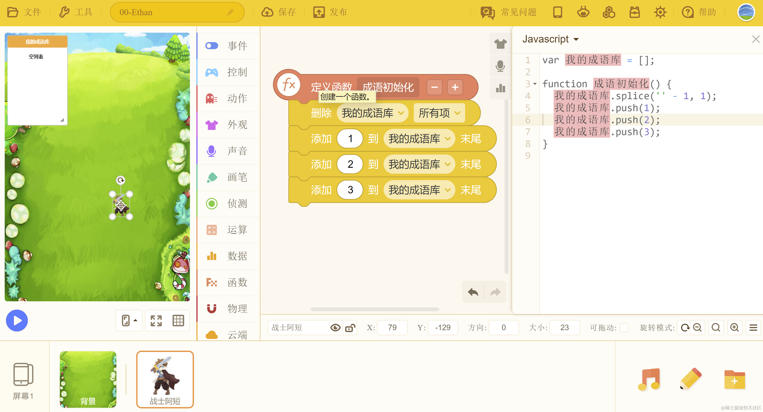Open the music note sound library
The height and width of the screenshot is (412, 763).
pyautogui.click(x=649, y=379)
